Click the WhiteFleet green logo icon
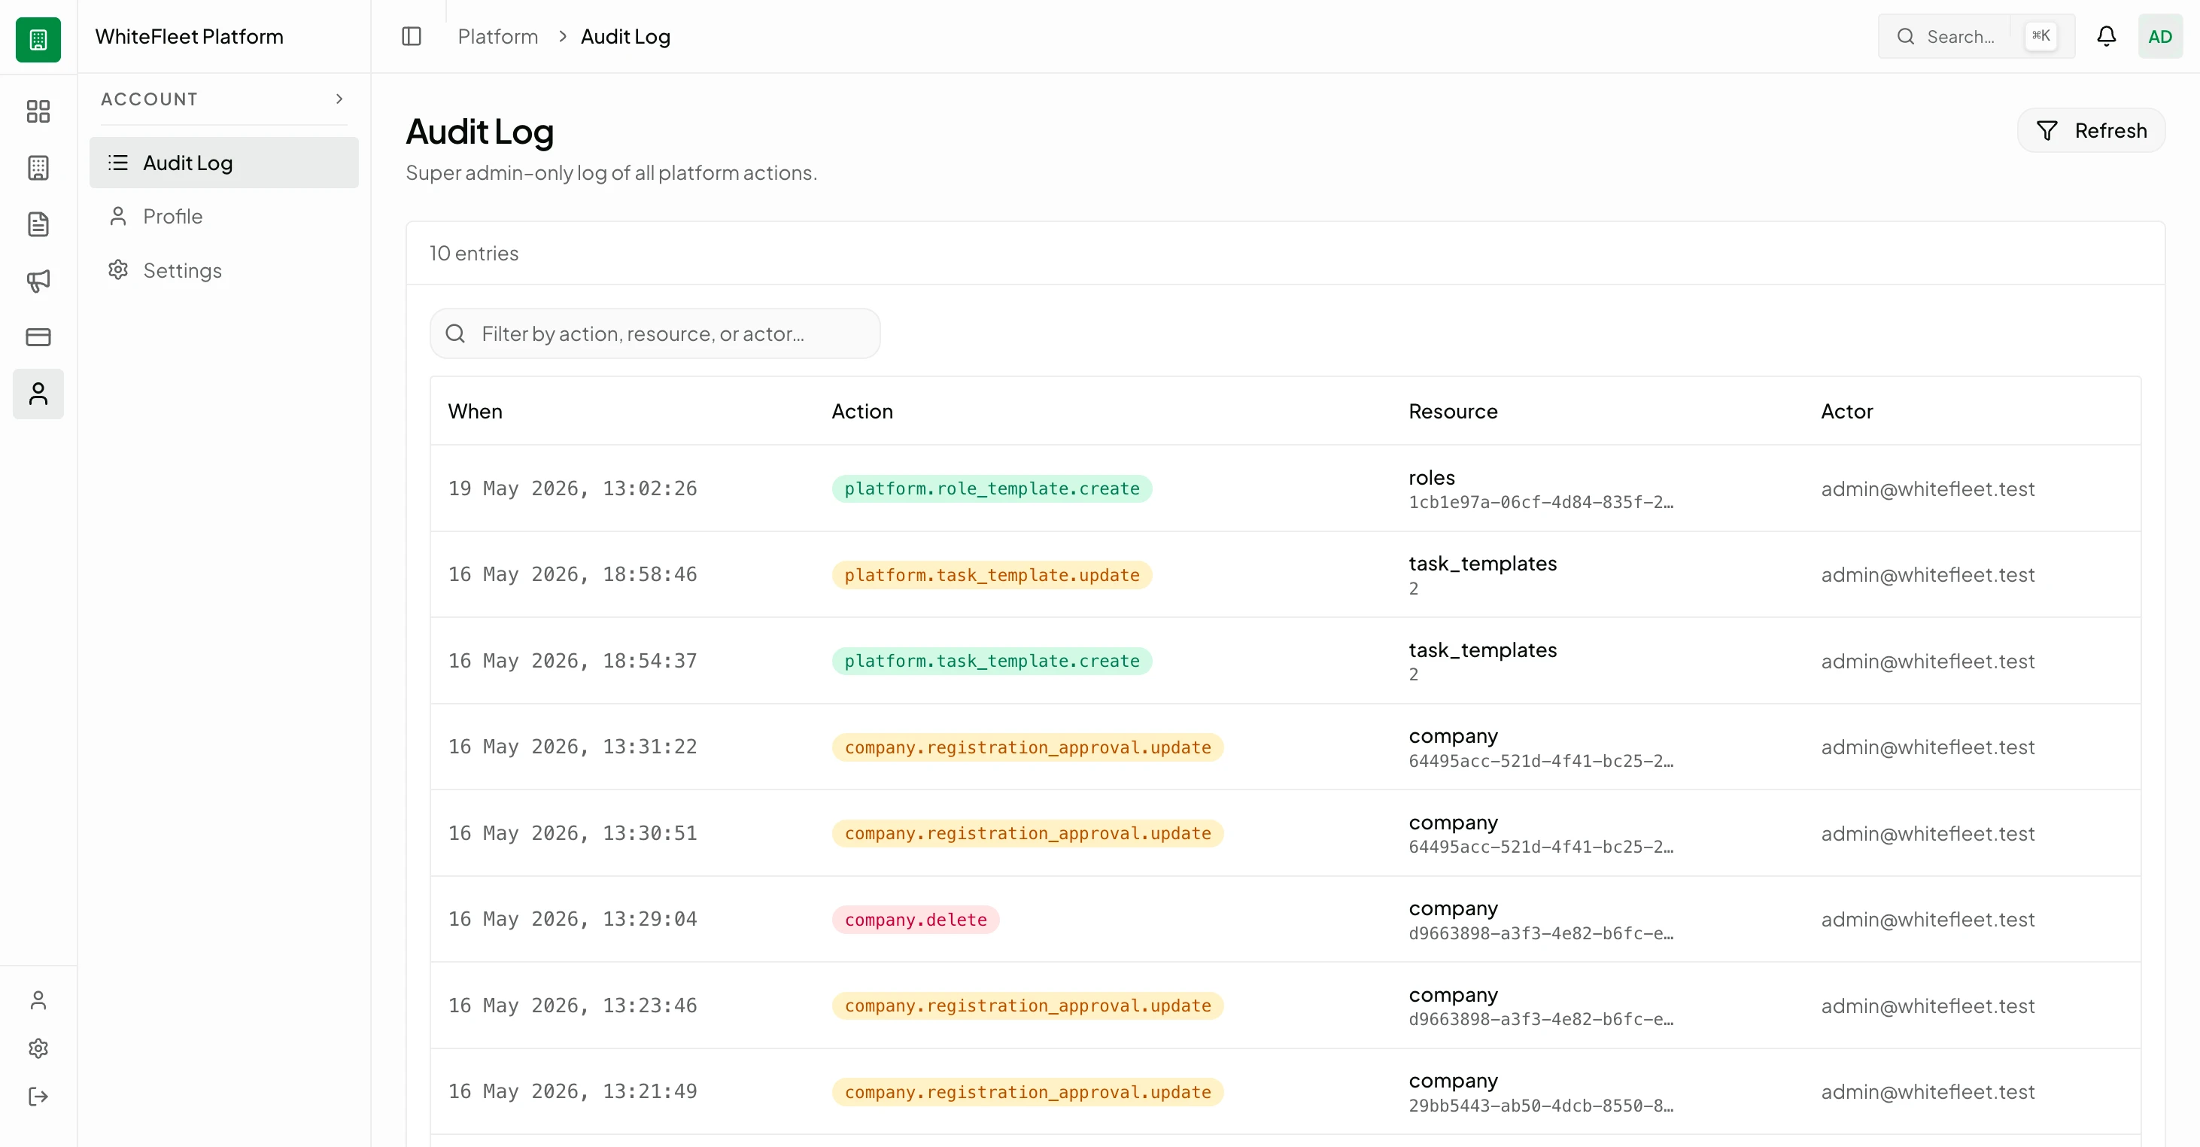This screenshot has height=1147, width=2200. [38, 39]
